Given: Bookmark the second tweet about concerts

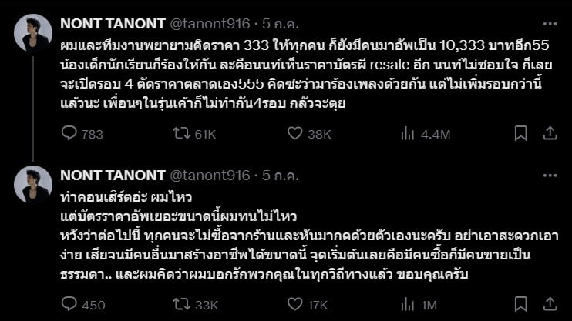Looking at the screenshot, I should [520, 305].
